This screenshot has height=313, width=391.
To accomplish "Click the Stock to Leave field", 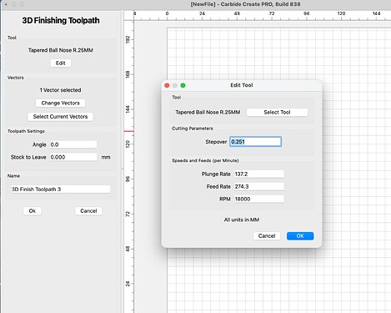I will (73, 157).
